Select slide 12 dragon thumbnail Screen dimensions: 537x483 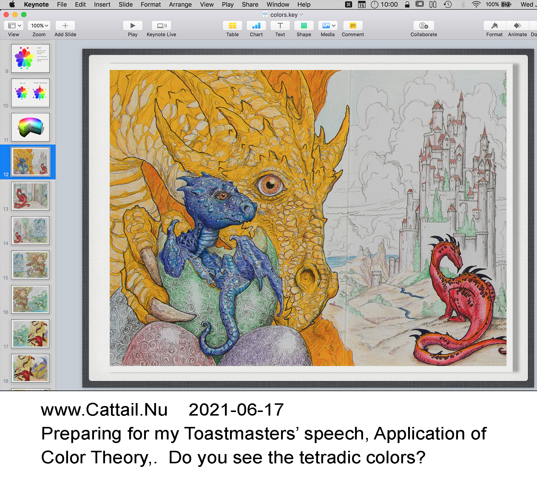[30, 162]
